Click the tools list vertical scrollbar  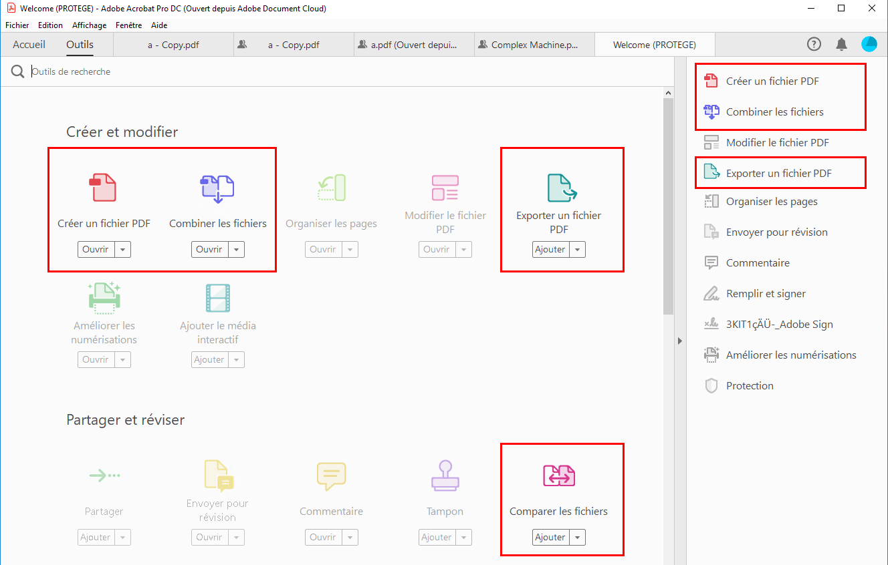pyautogui.click(x=668, y=207)
